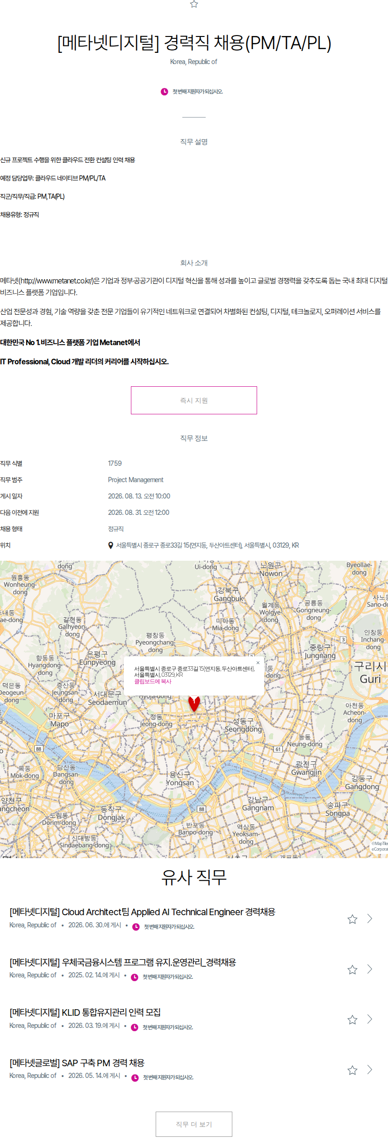Star the 우체국금융시스템 job listing
The image size is (388, 1142).
(x=352, y=969)
